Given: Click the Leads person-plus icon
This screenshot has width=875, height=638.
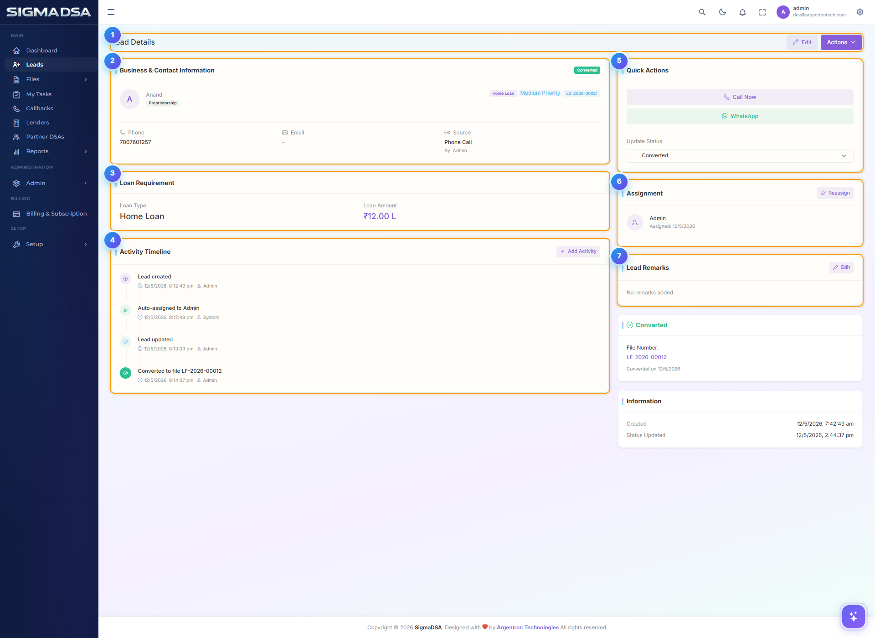Looking at the screenshot, I should [16, 65].
